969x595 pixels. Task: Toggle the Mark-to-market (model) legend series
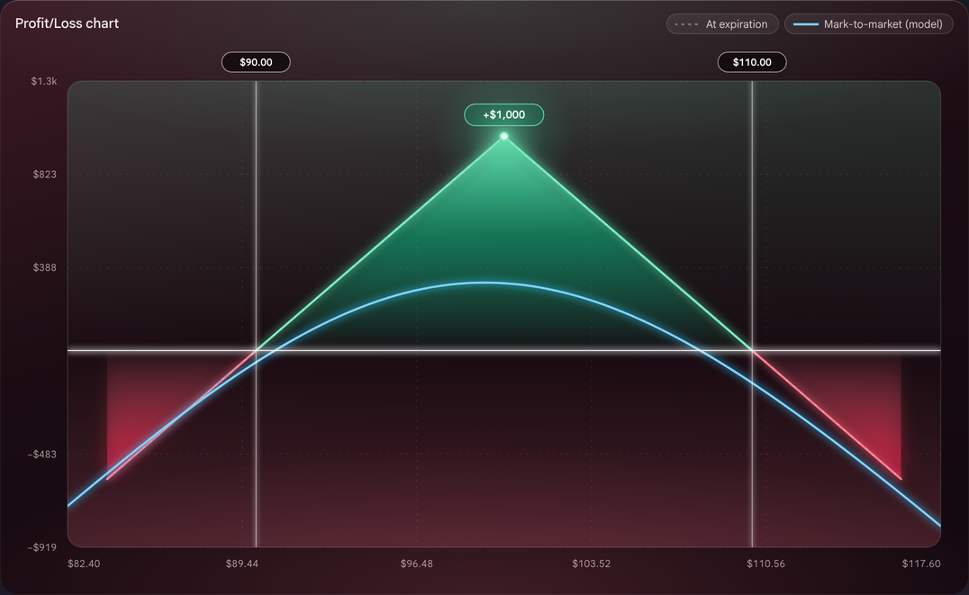[868, 24]
